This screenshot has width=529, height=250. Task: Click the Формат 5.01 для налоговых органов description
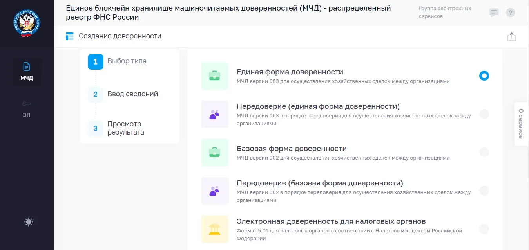point(350,234)
